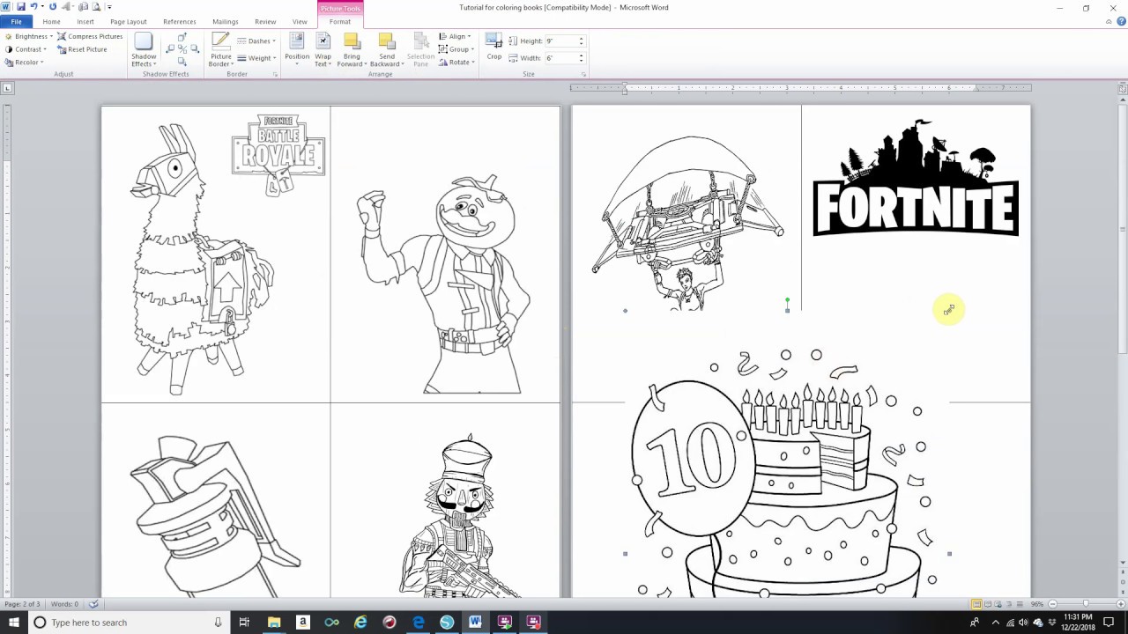Customize Quick Access Toolbar dropdown arrow
Image resolution: width=1128 pixels, height=634 pixels.
pyautogui.click(x=109, y=7)
